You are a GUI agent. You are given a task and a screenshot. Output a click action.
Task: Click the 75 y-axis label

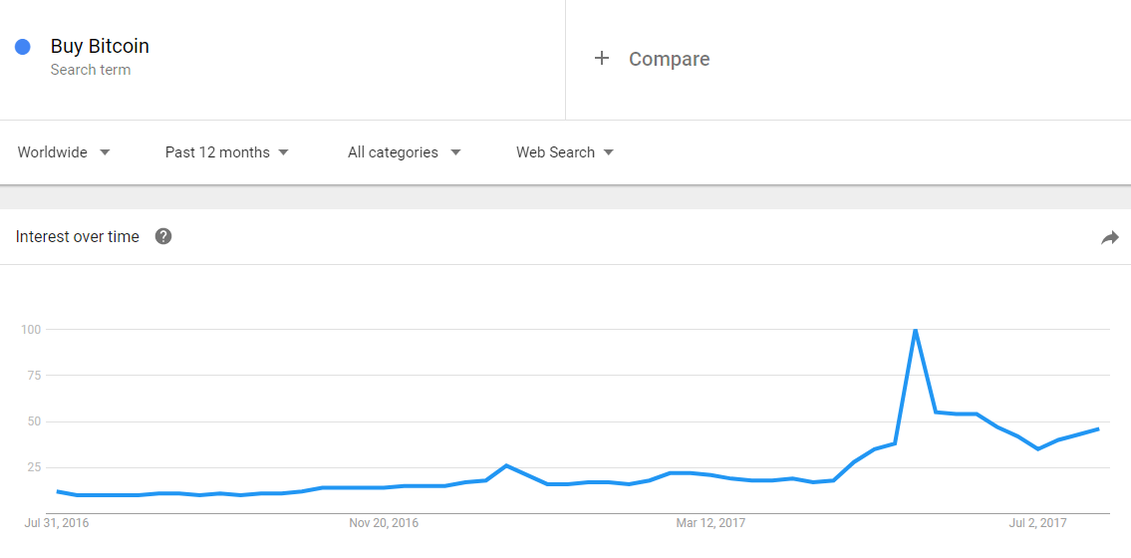[x=33, y=376]
